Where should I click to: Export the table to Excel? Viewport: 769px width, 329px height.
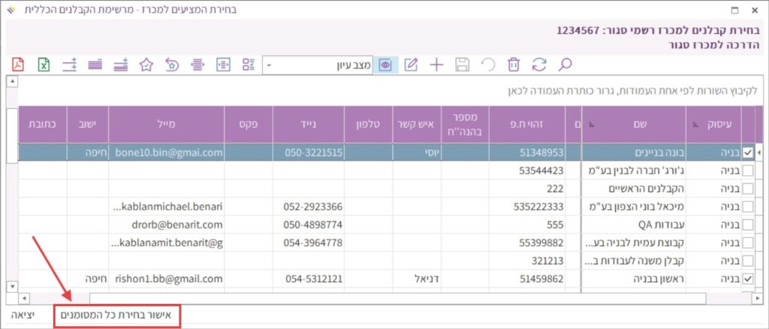click(44, 65)
